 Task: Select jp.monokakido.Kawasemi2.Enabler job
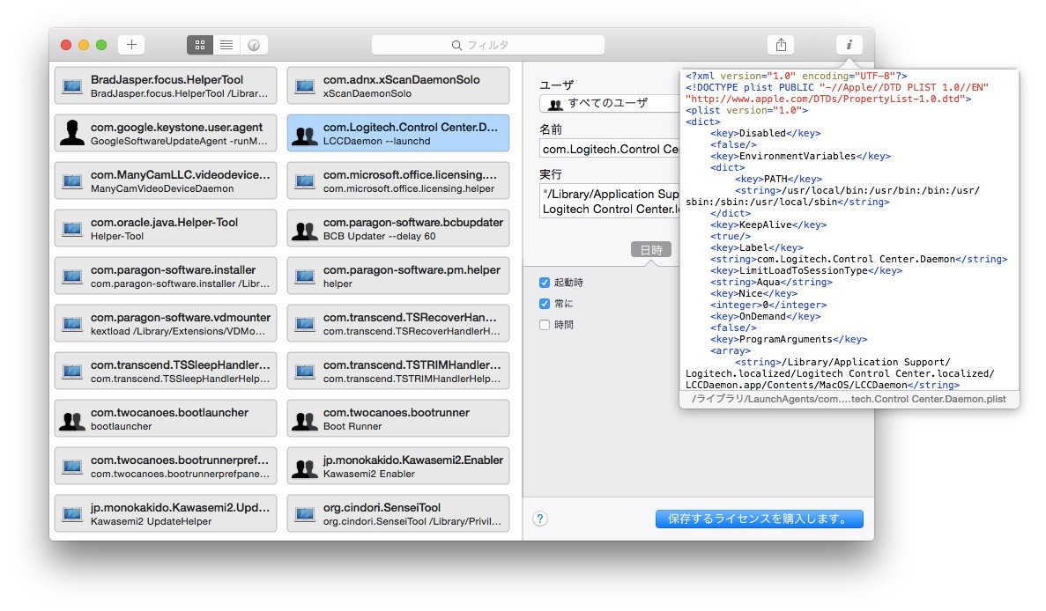(398, 466)
